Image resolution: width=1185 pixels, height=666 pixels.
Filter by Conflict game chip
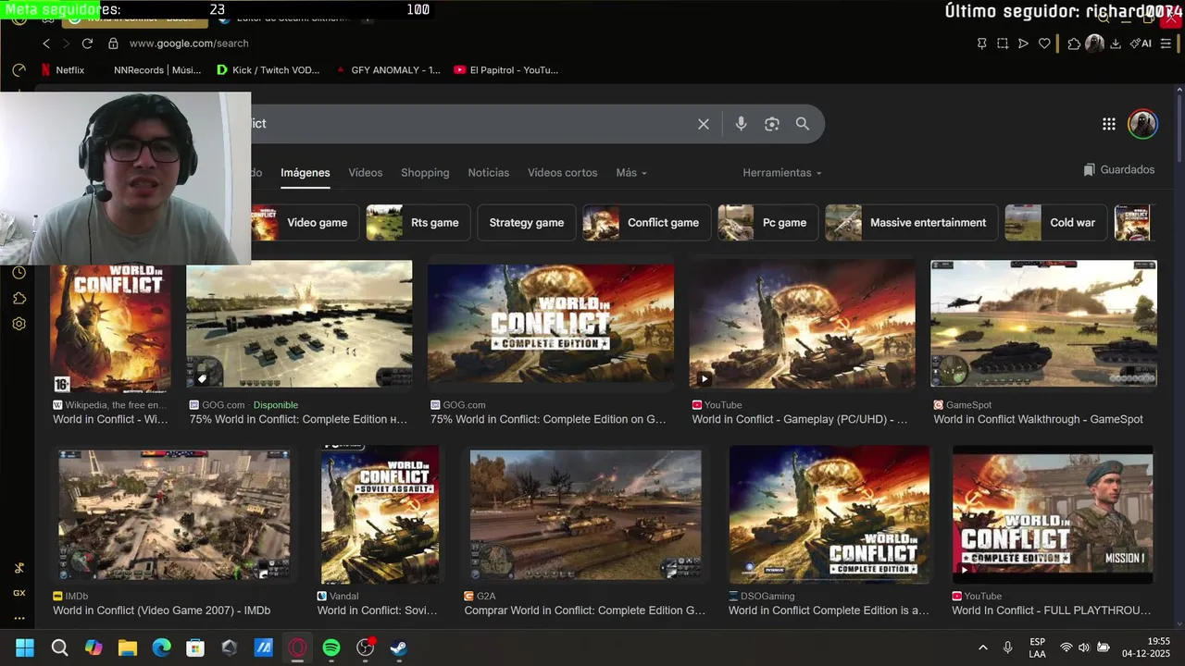coord(647,223)
